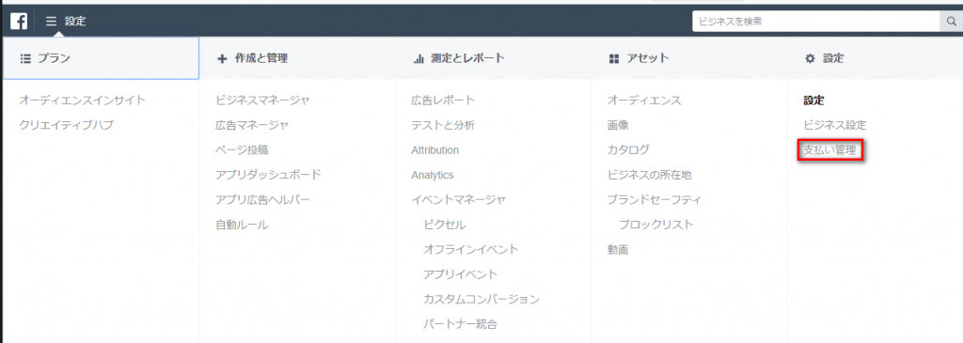
Task: Go to ページ投稿
Action: [x=242, y=149]
